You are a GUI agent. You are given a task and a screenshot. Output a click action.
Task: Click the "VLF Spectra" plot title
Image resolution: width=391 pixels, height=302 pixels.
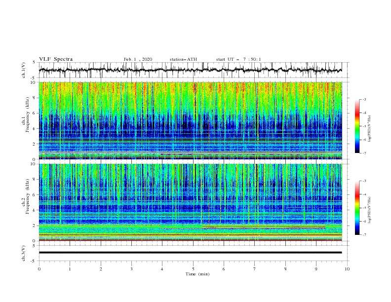[56, 59]
